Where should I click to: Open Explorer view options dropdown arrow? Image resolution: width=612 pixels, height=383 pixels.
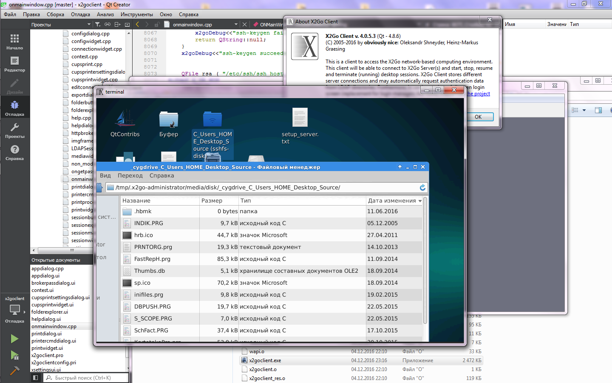coord(584,110)
